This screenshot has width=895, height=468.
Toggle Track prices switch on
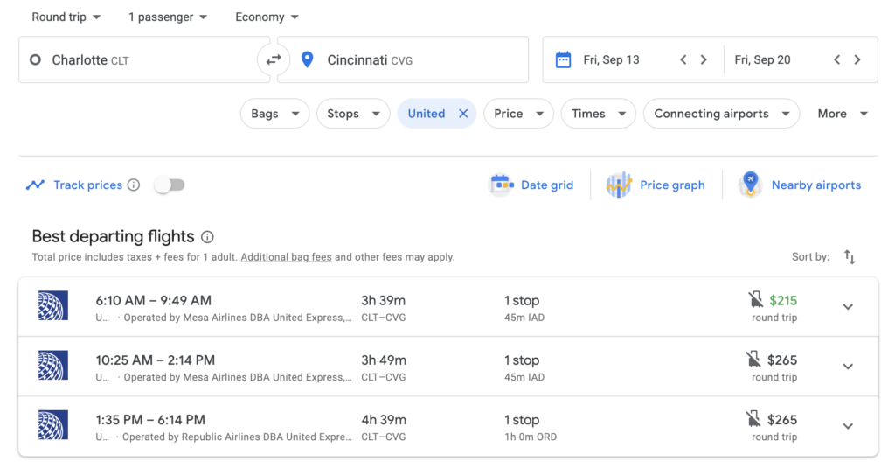click(170, 185)
